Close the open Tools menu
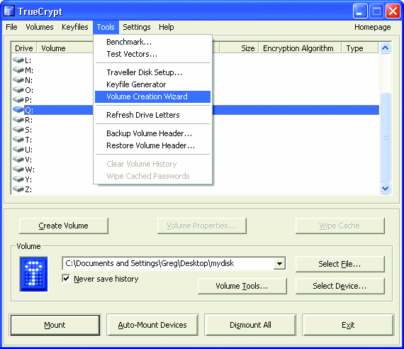The width and height of the screenshot is (404, 349). (106, 27)
